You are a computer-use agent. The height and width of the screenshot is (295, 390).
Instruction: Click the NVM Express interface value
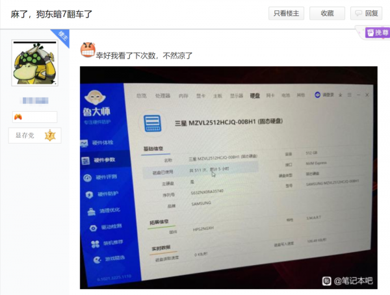pos(316,163)
